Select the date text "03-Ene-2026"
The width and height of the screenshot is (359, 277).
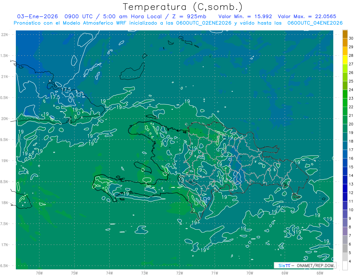pyautogui.click(x=37, y=16)
